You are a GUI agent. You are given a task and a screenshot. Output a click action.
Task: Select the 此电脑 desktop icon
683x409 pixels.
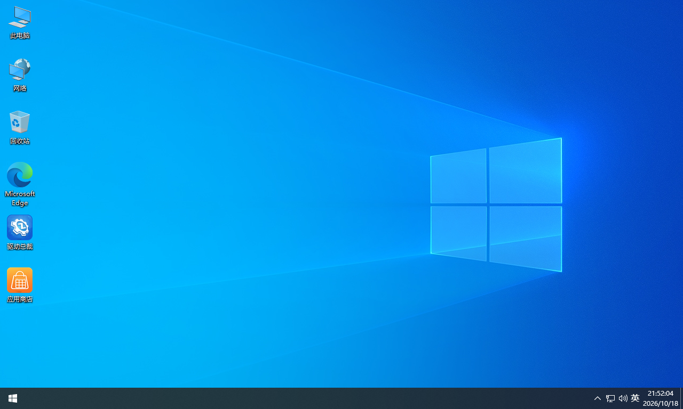[20, 23]
